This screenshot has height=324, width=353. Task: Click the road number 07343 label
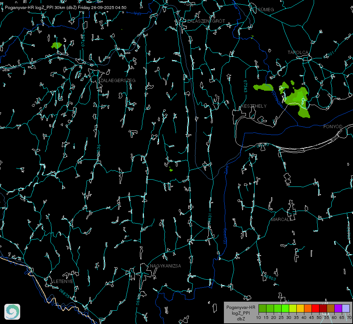tap(246, 86)
